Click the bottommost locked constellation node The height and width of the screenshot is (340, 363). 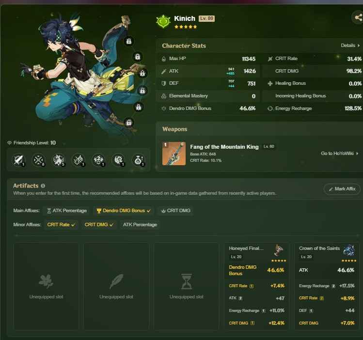tap(129, 123)
